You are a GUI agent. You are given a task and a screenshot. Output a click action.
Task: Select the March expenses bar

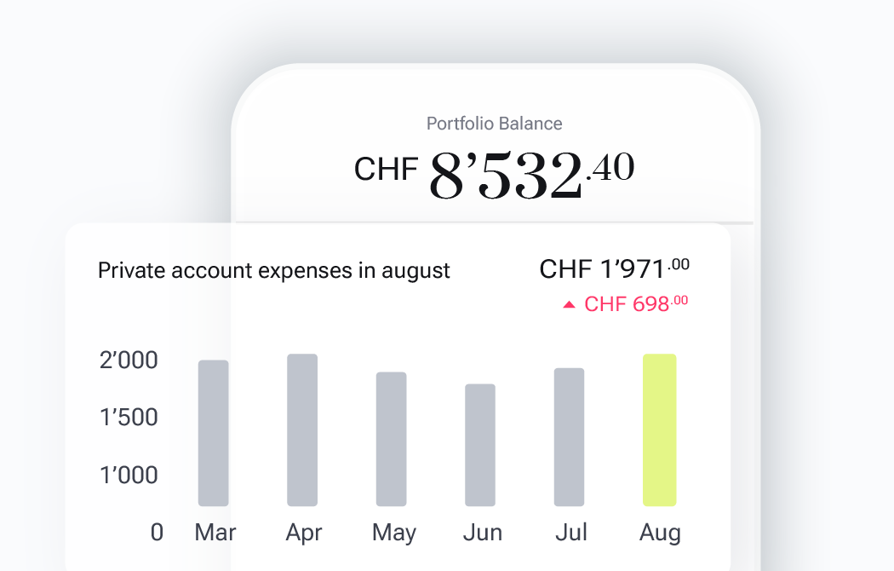213,433
